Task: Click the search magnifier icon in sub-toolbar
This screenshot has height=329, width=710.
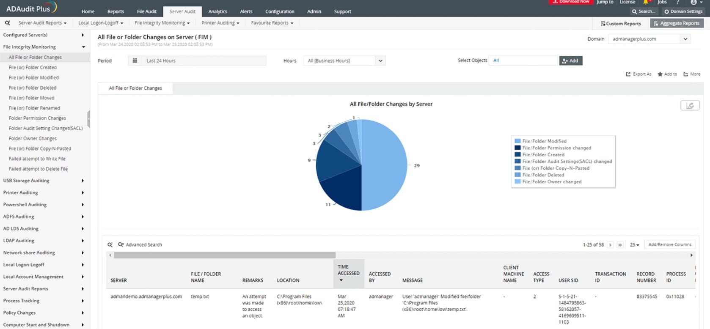Action: pos(8,23)
